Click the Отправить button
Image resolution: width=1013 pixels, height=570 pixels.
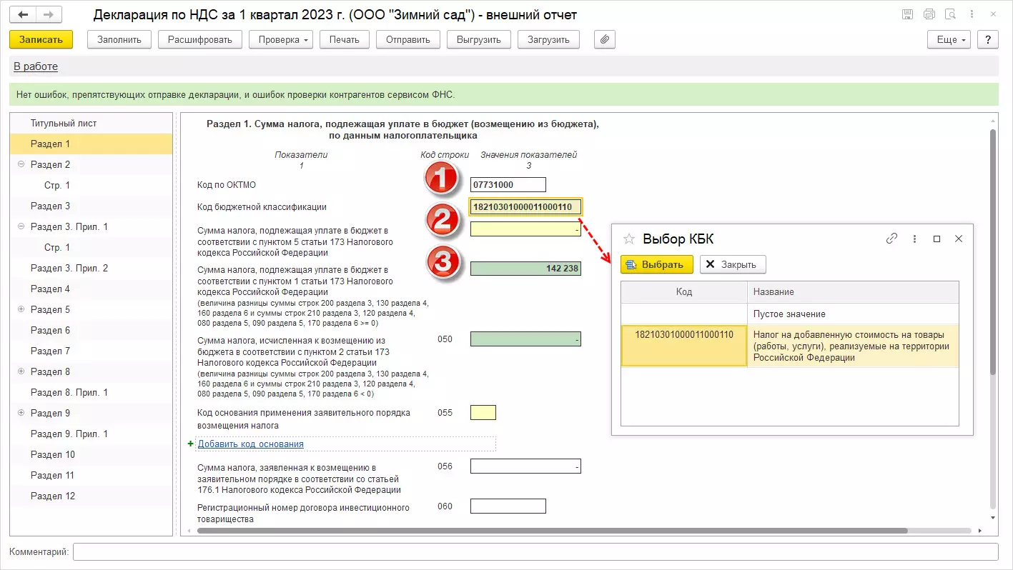click(408, 39)
